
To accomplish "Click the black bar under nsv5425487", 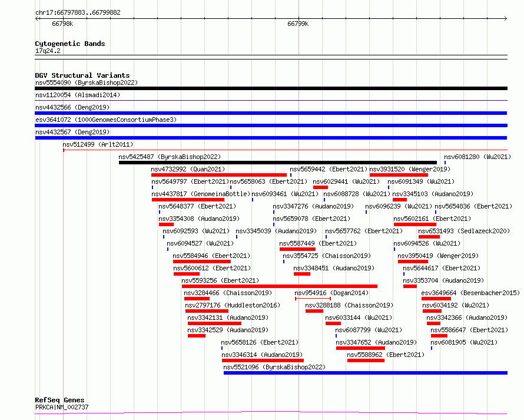I will 278,163.
